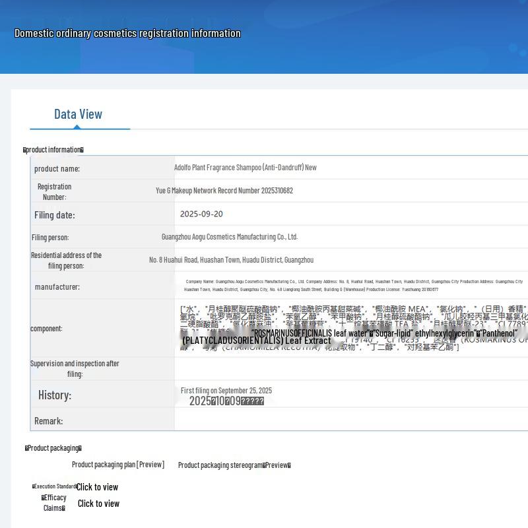
Task: Click the address 'No. 8 Huahui Road' value
Action: click(x=231, y=260)
